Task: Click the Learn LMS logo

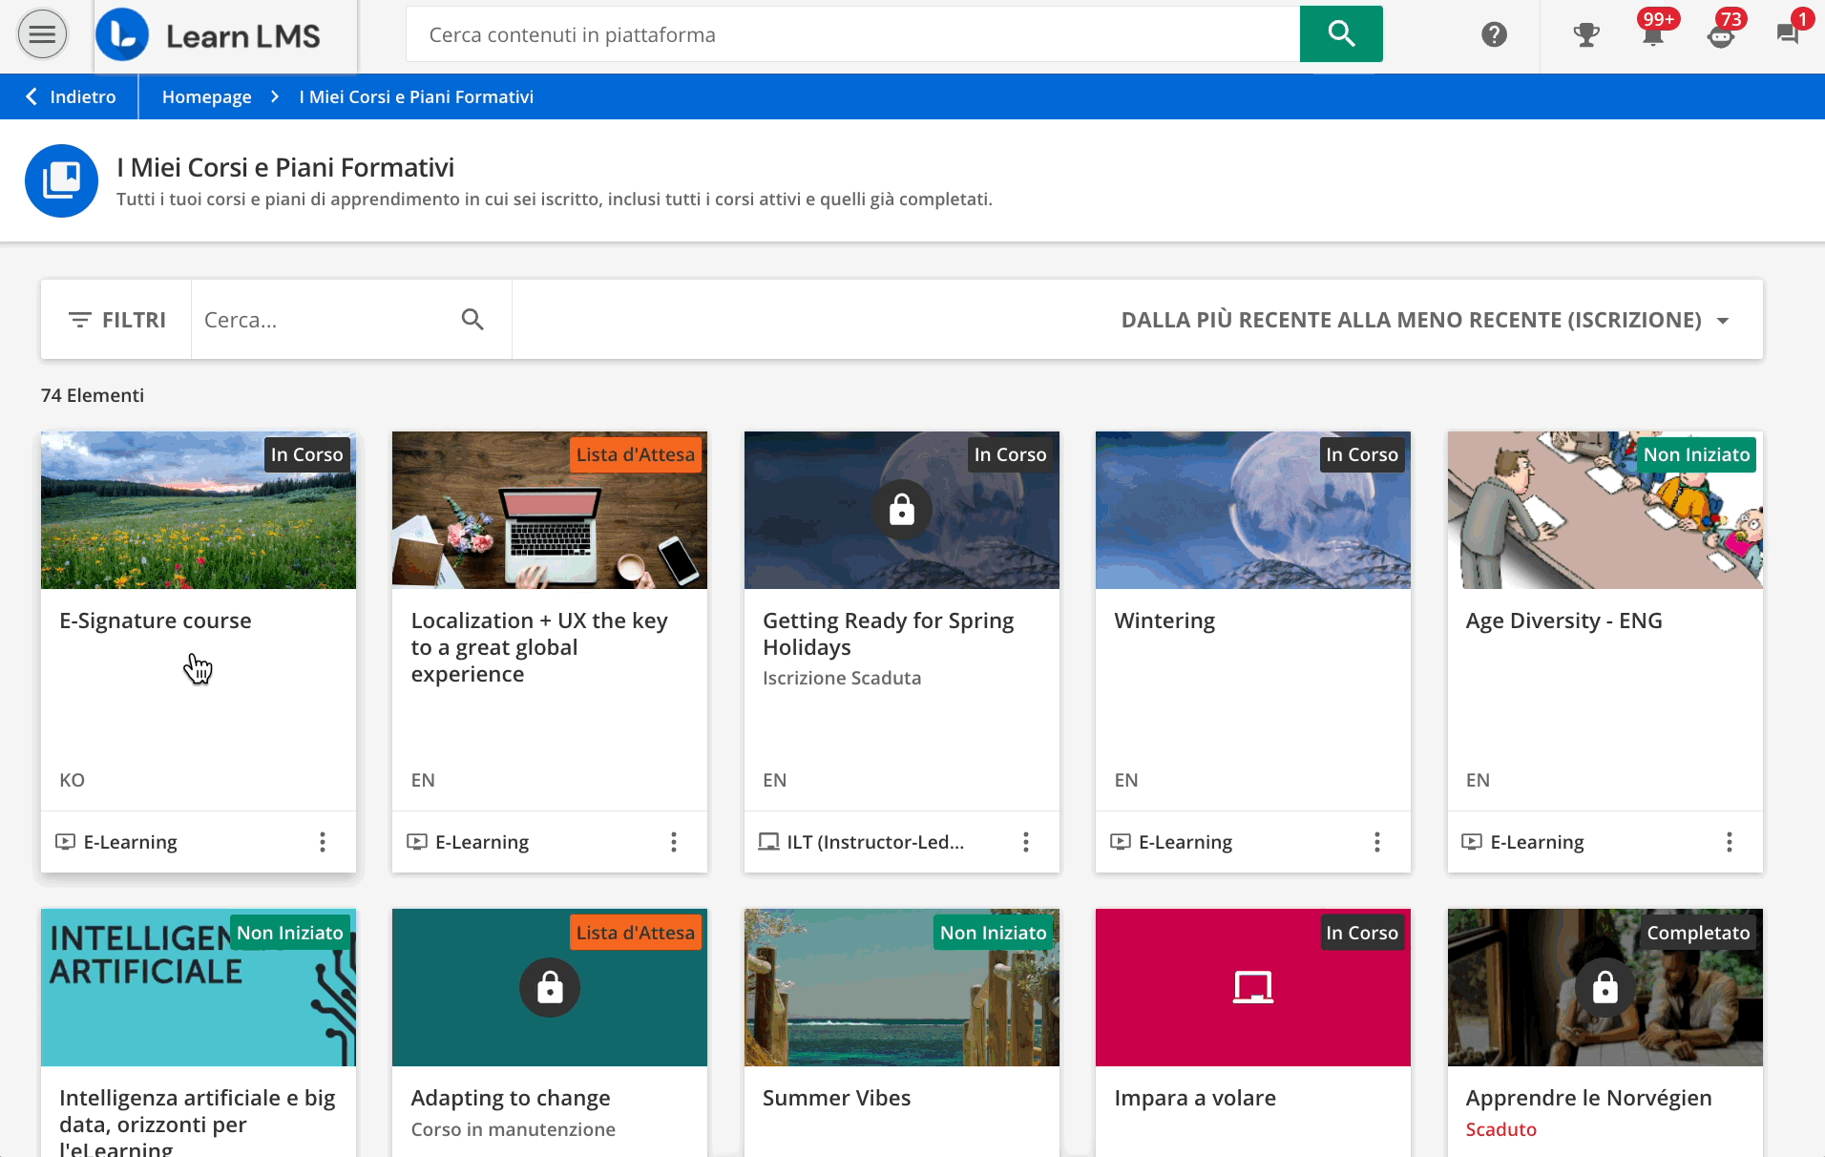Action: [x=209, y=35]
